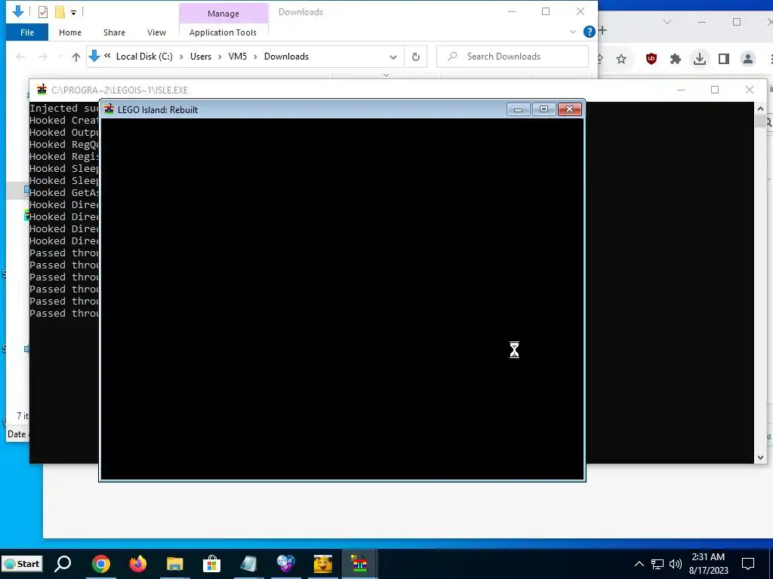Close the ISLE.EXE console window
This screenshot has width=773, height=579.
750,90
